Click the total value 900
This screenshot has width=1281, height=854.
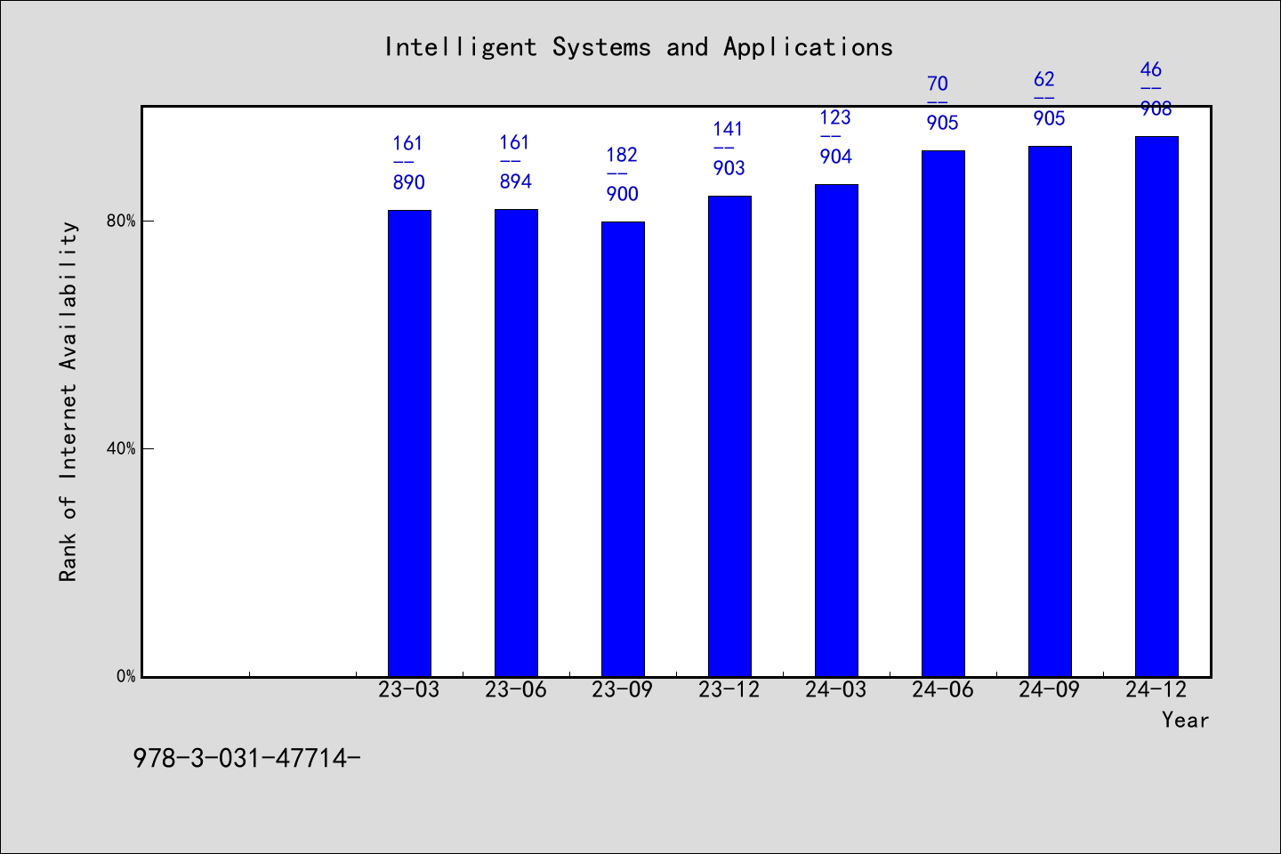coord(623,194)
